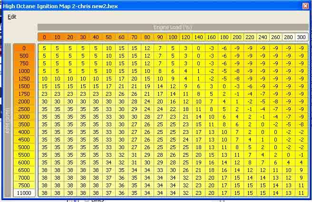Viewport: 312px width, 202px height.
Task: Click the Engine Load axis title bar
Action: pyautogui.click(x=173, y=27)
